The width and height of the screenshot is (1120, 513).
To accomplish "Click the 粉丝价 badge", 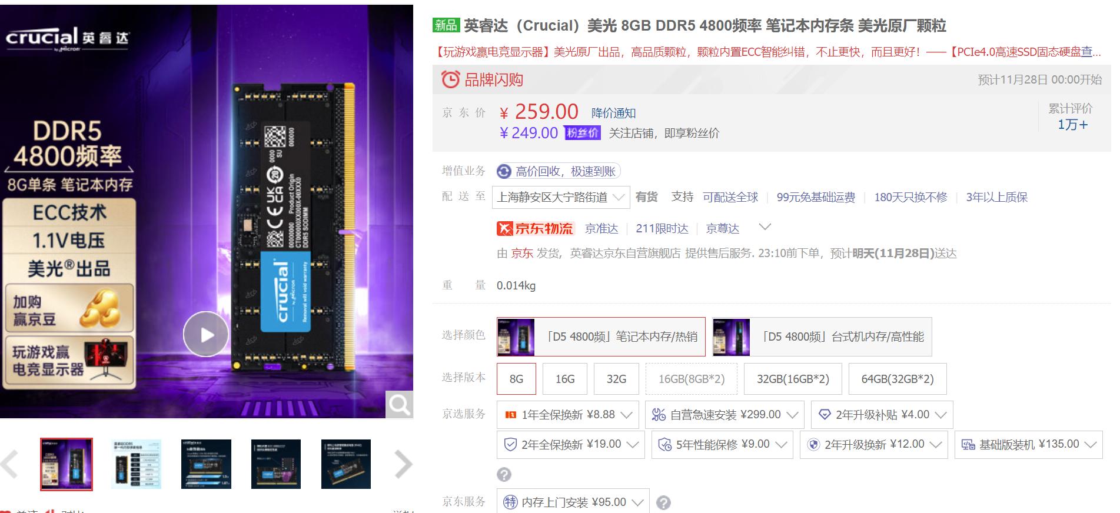I will click(x=582, y=133).
